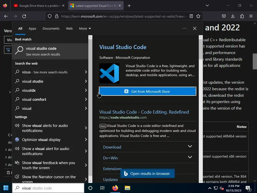
Task: List all tabs with the chevron button
Action: click(207, 6)
